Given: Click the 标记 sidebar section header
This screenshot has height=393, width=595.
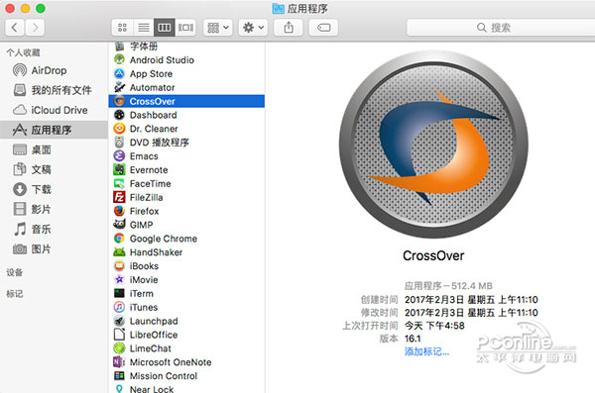Looking at the screenshot, I should (15, 294).
